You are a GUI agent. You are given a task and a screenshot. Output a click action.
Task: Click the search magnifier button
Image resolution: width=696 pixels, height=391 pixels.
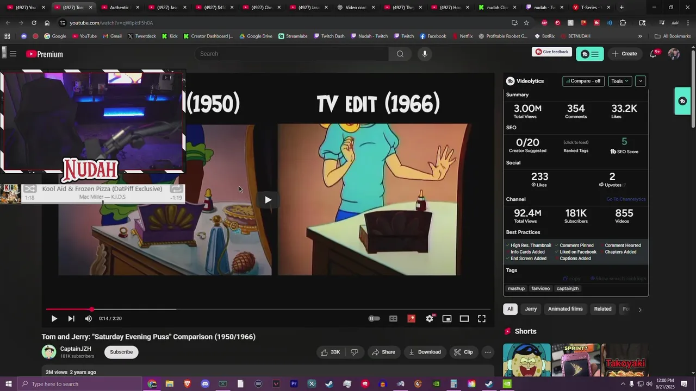400,54
